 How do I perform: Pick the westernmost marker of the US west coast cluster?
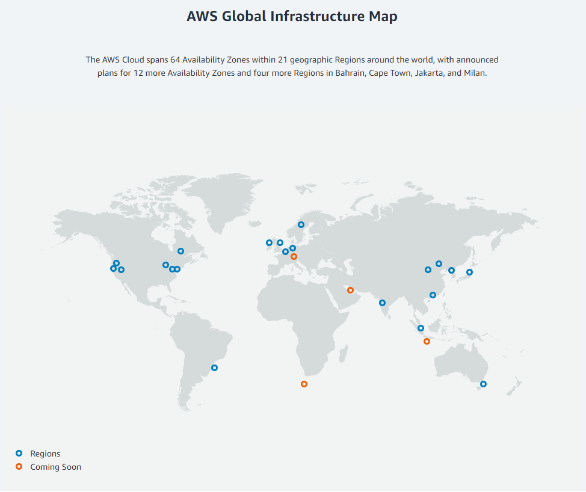point(113,268)
